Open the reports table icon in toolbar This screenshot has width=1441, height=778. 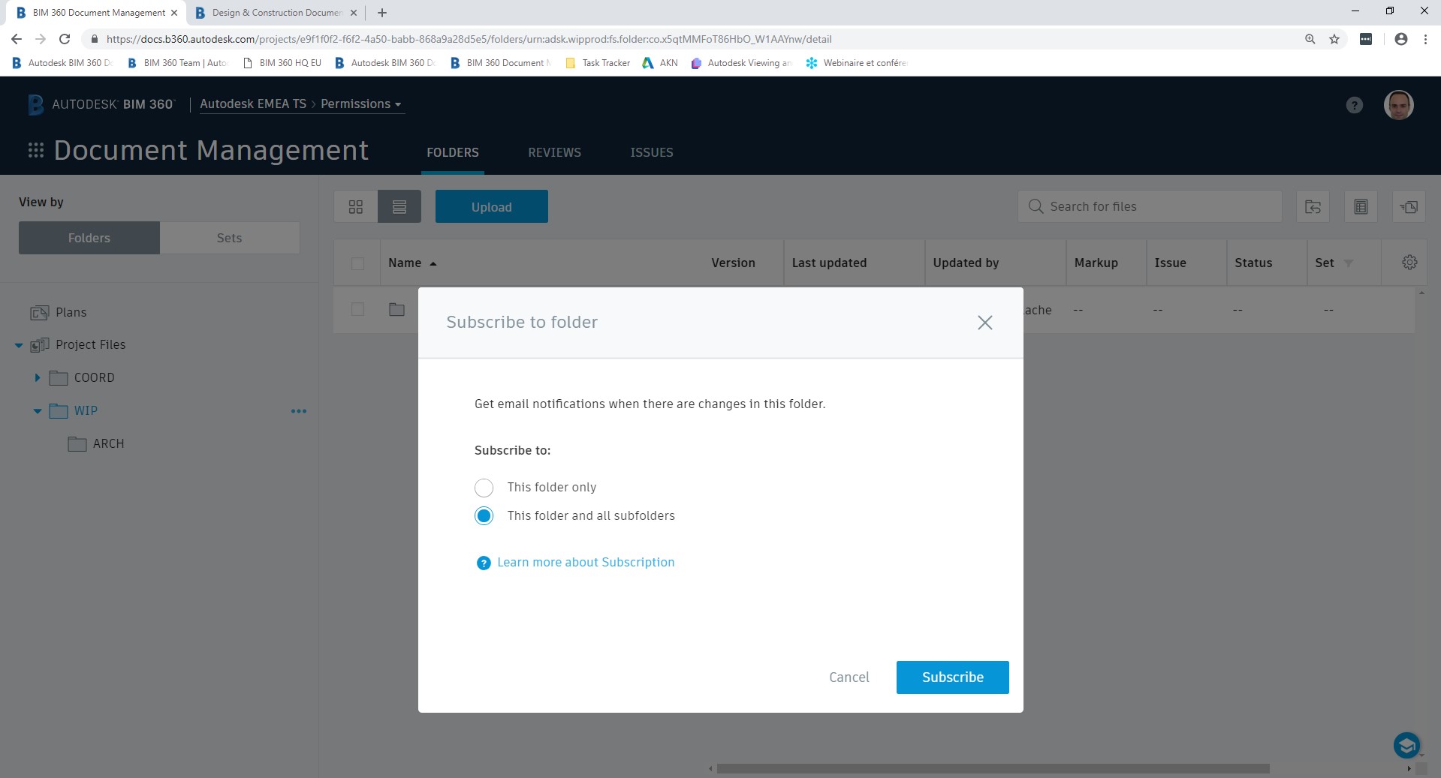pos(1360,206)
